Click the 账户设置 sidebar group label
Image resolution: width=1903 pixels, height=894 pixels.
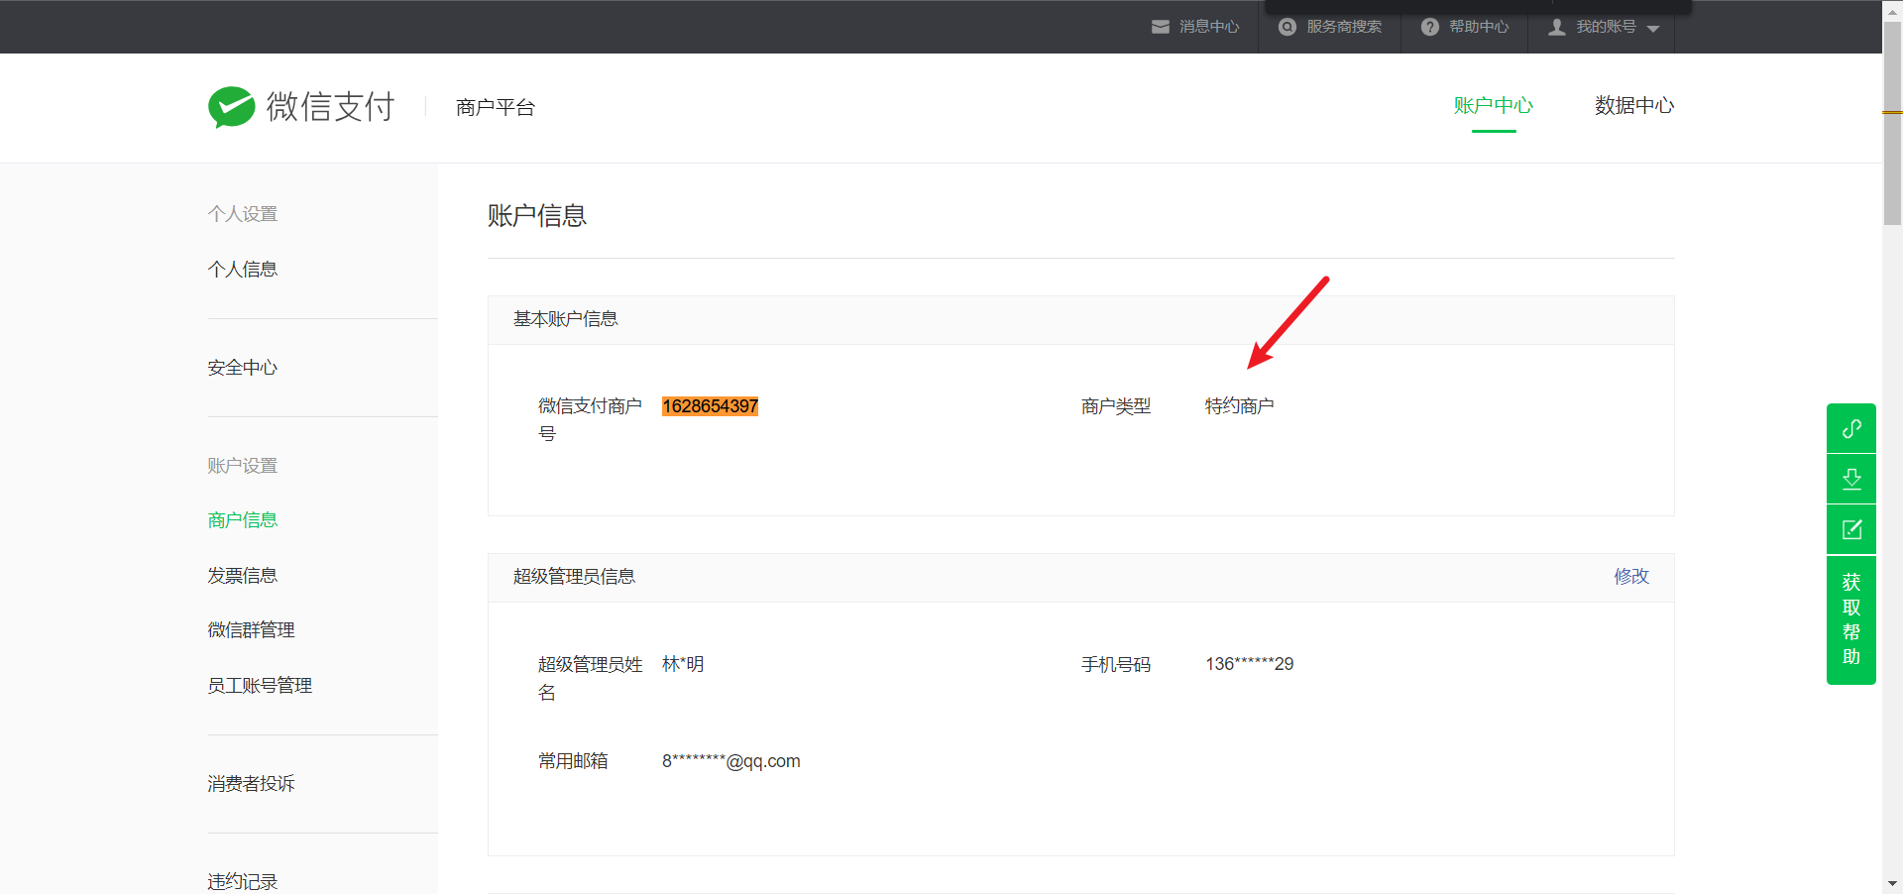click(243, 466)
